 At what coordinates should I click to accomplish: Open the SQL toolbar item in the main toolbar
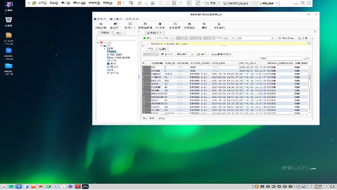point(160,26)
